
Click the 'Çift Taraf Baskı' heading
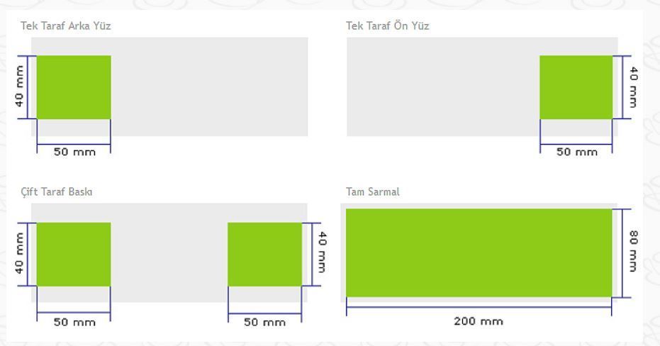pyautogui.click(x=57, y=192)
